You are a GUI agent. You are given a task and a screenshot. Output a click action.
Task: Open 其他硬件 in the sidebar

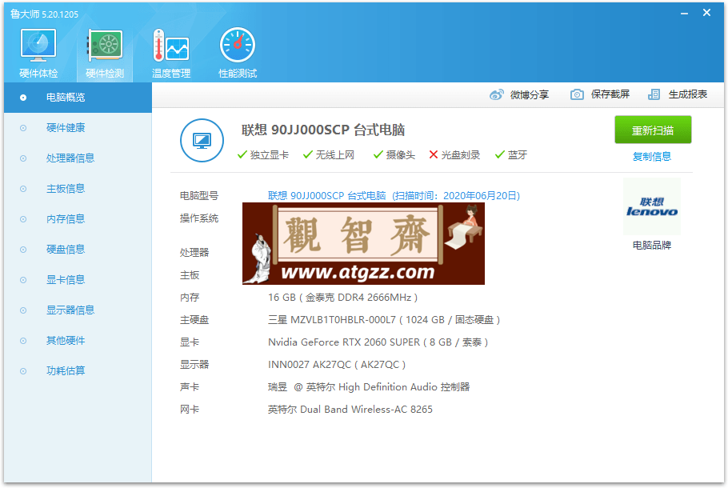point(66,341)
